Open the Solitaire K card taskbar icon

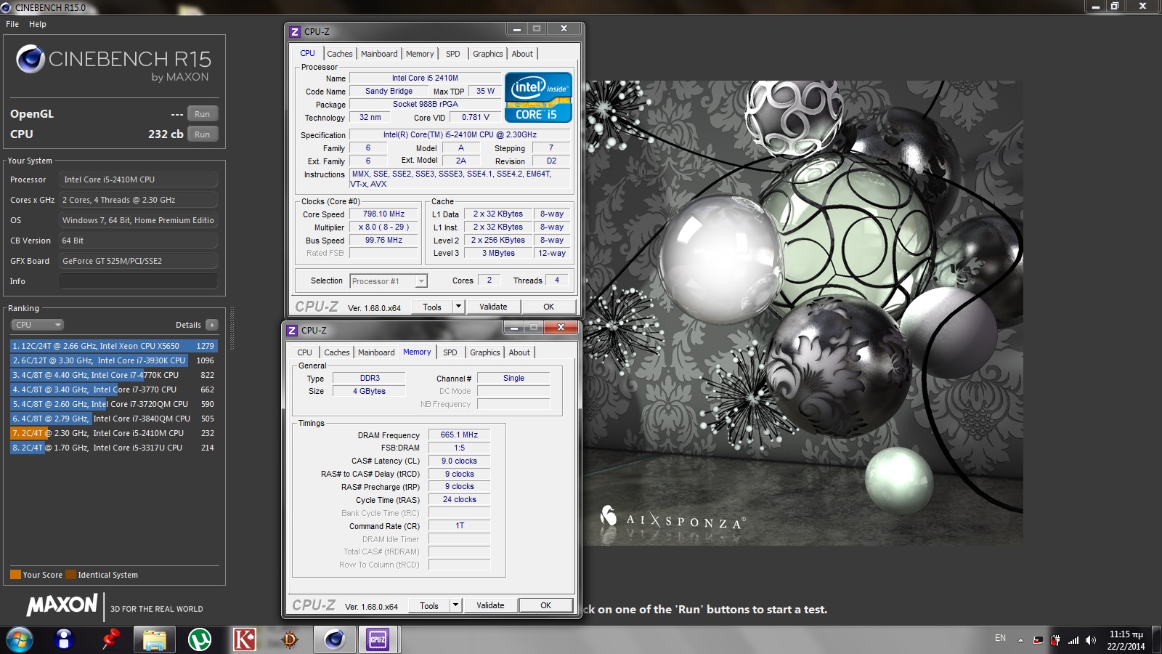click(x=244, y=639)
